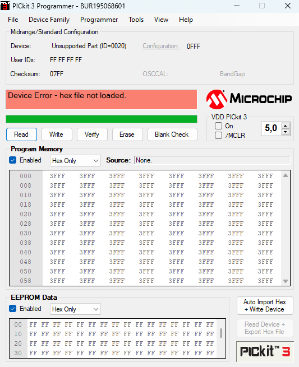
Task: Uncheck EEPROM Data Enabled checkbox
Action: (x=13, y=309)
